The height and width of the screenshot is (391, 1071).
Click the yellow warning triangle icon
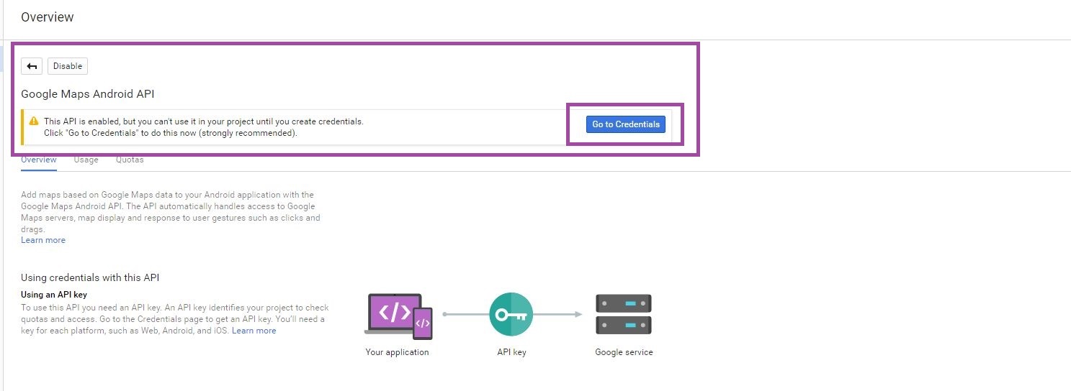click(x=34, y=121)
